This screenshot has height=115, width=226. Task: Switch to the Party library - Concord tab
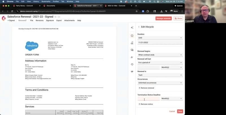26,6
